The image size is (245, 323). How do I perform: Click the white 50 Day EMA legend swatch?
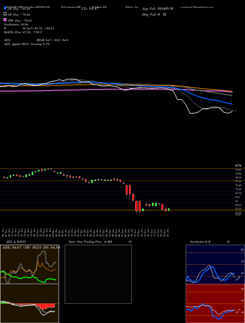pyautogui.click(x=5, y=14)
